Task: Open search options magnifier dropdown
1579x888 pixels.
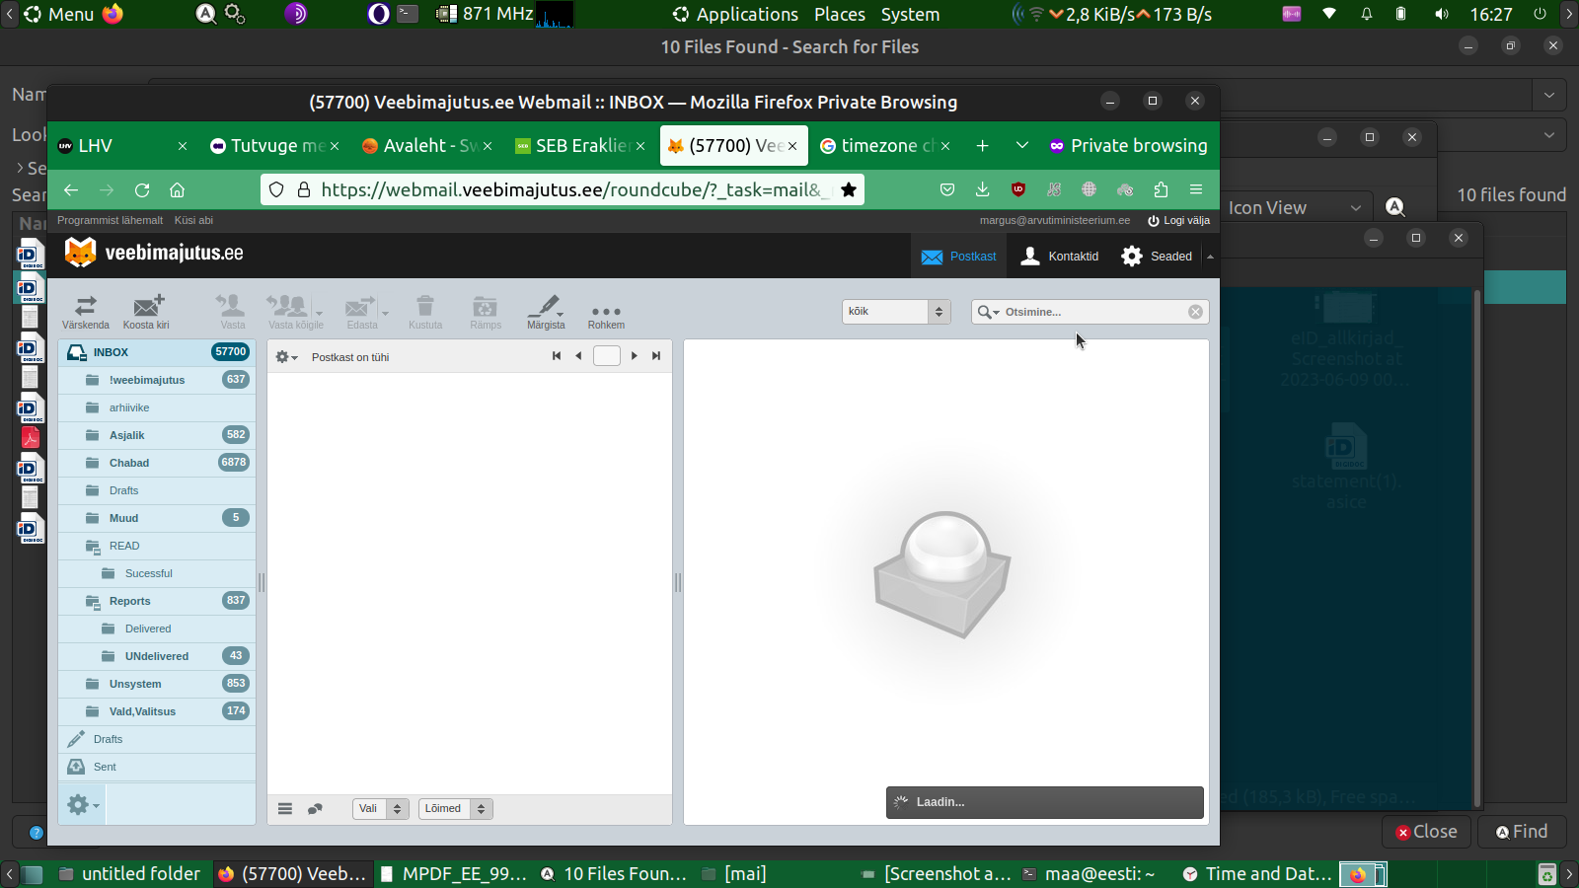Action: [988, 312]
